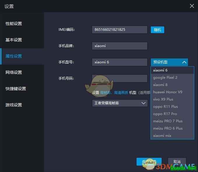This screenshot has width=198, height=172.
Task: Click the 取消 cancel button
Action: (x=177, y=162)
